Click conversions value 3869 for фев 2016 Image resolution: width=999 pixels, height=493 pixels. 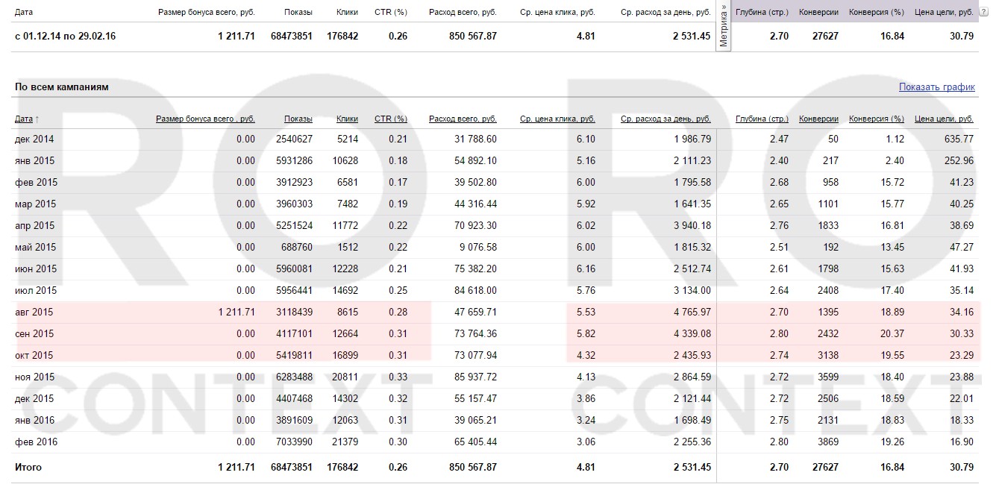827,442
